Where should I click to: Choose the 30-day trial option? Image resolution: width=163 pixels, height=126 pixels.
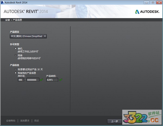coord(15,70)
